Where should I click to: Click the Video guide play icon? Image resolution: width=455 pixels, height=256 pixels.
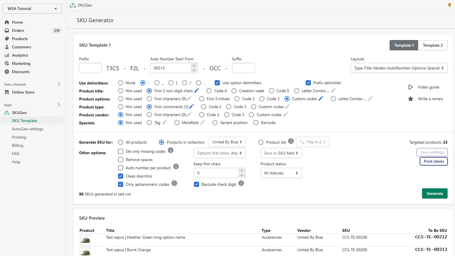(411, 87)
